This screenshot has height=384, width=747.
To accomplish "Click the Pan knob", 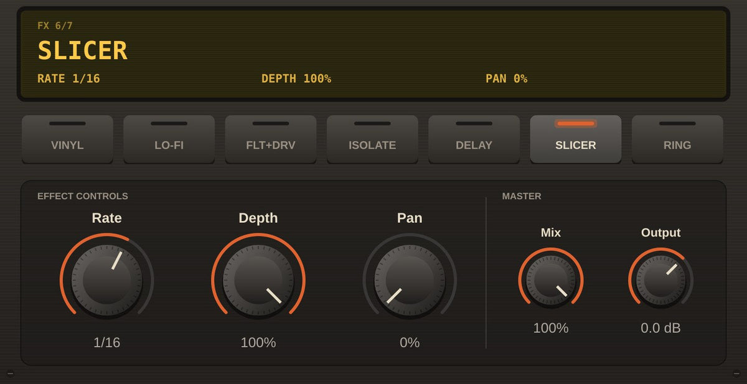I will point(410,280).
